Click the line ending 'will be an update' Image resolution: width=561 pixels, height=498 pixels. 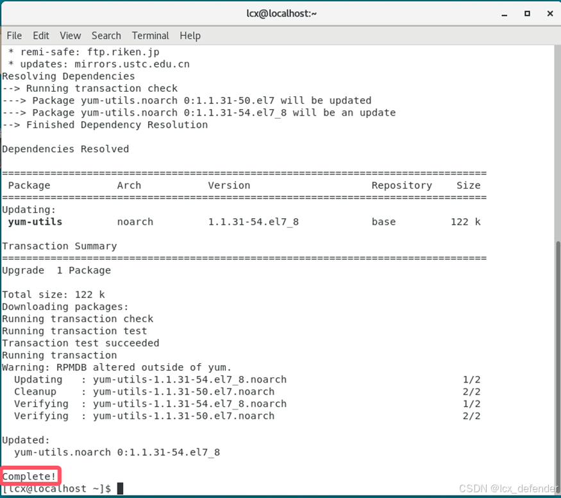coord(199,113)
